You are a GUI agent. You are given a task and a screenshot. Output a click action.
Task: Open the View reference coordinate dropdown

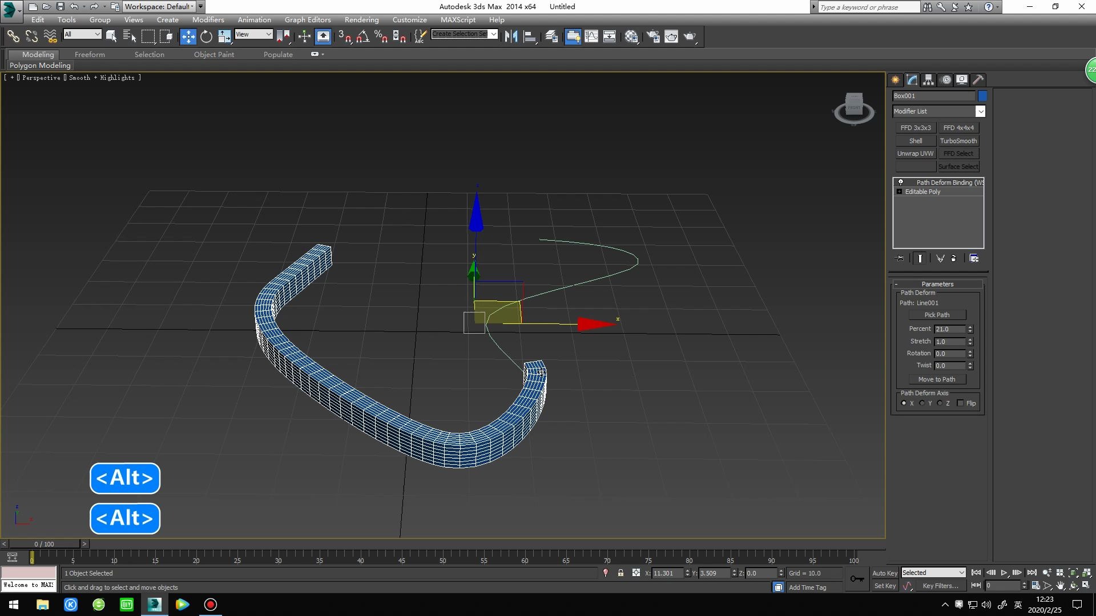click(254, 34)
